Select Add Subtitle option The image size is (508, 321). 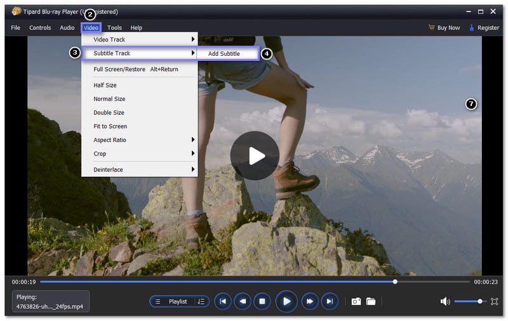coord(227,54)
